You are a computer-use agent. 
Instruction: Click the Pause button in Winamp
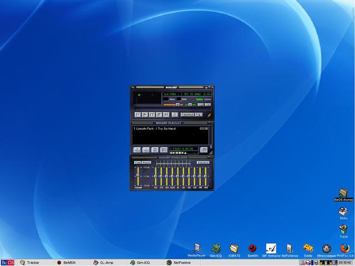(152, 115)
